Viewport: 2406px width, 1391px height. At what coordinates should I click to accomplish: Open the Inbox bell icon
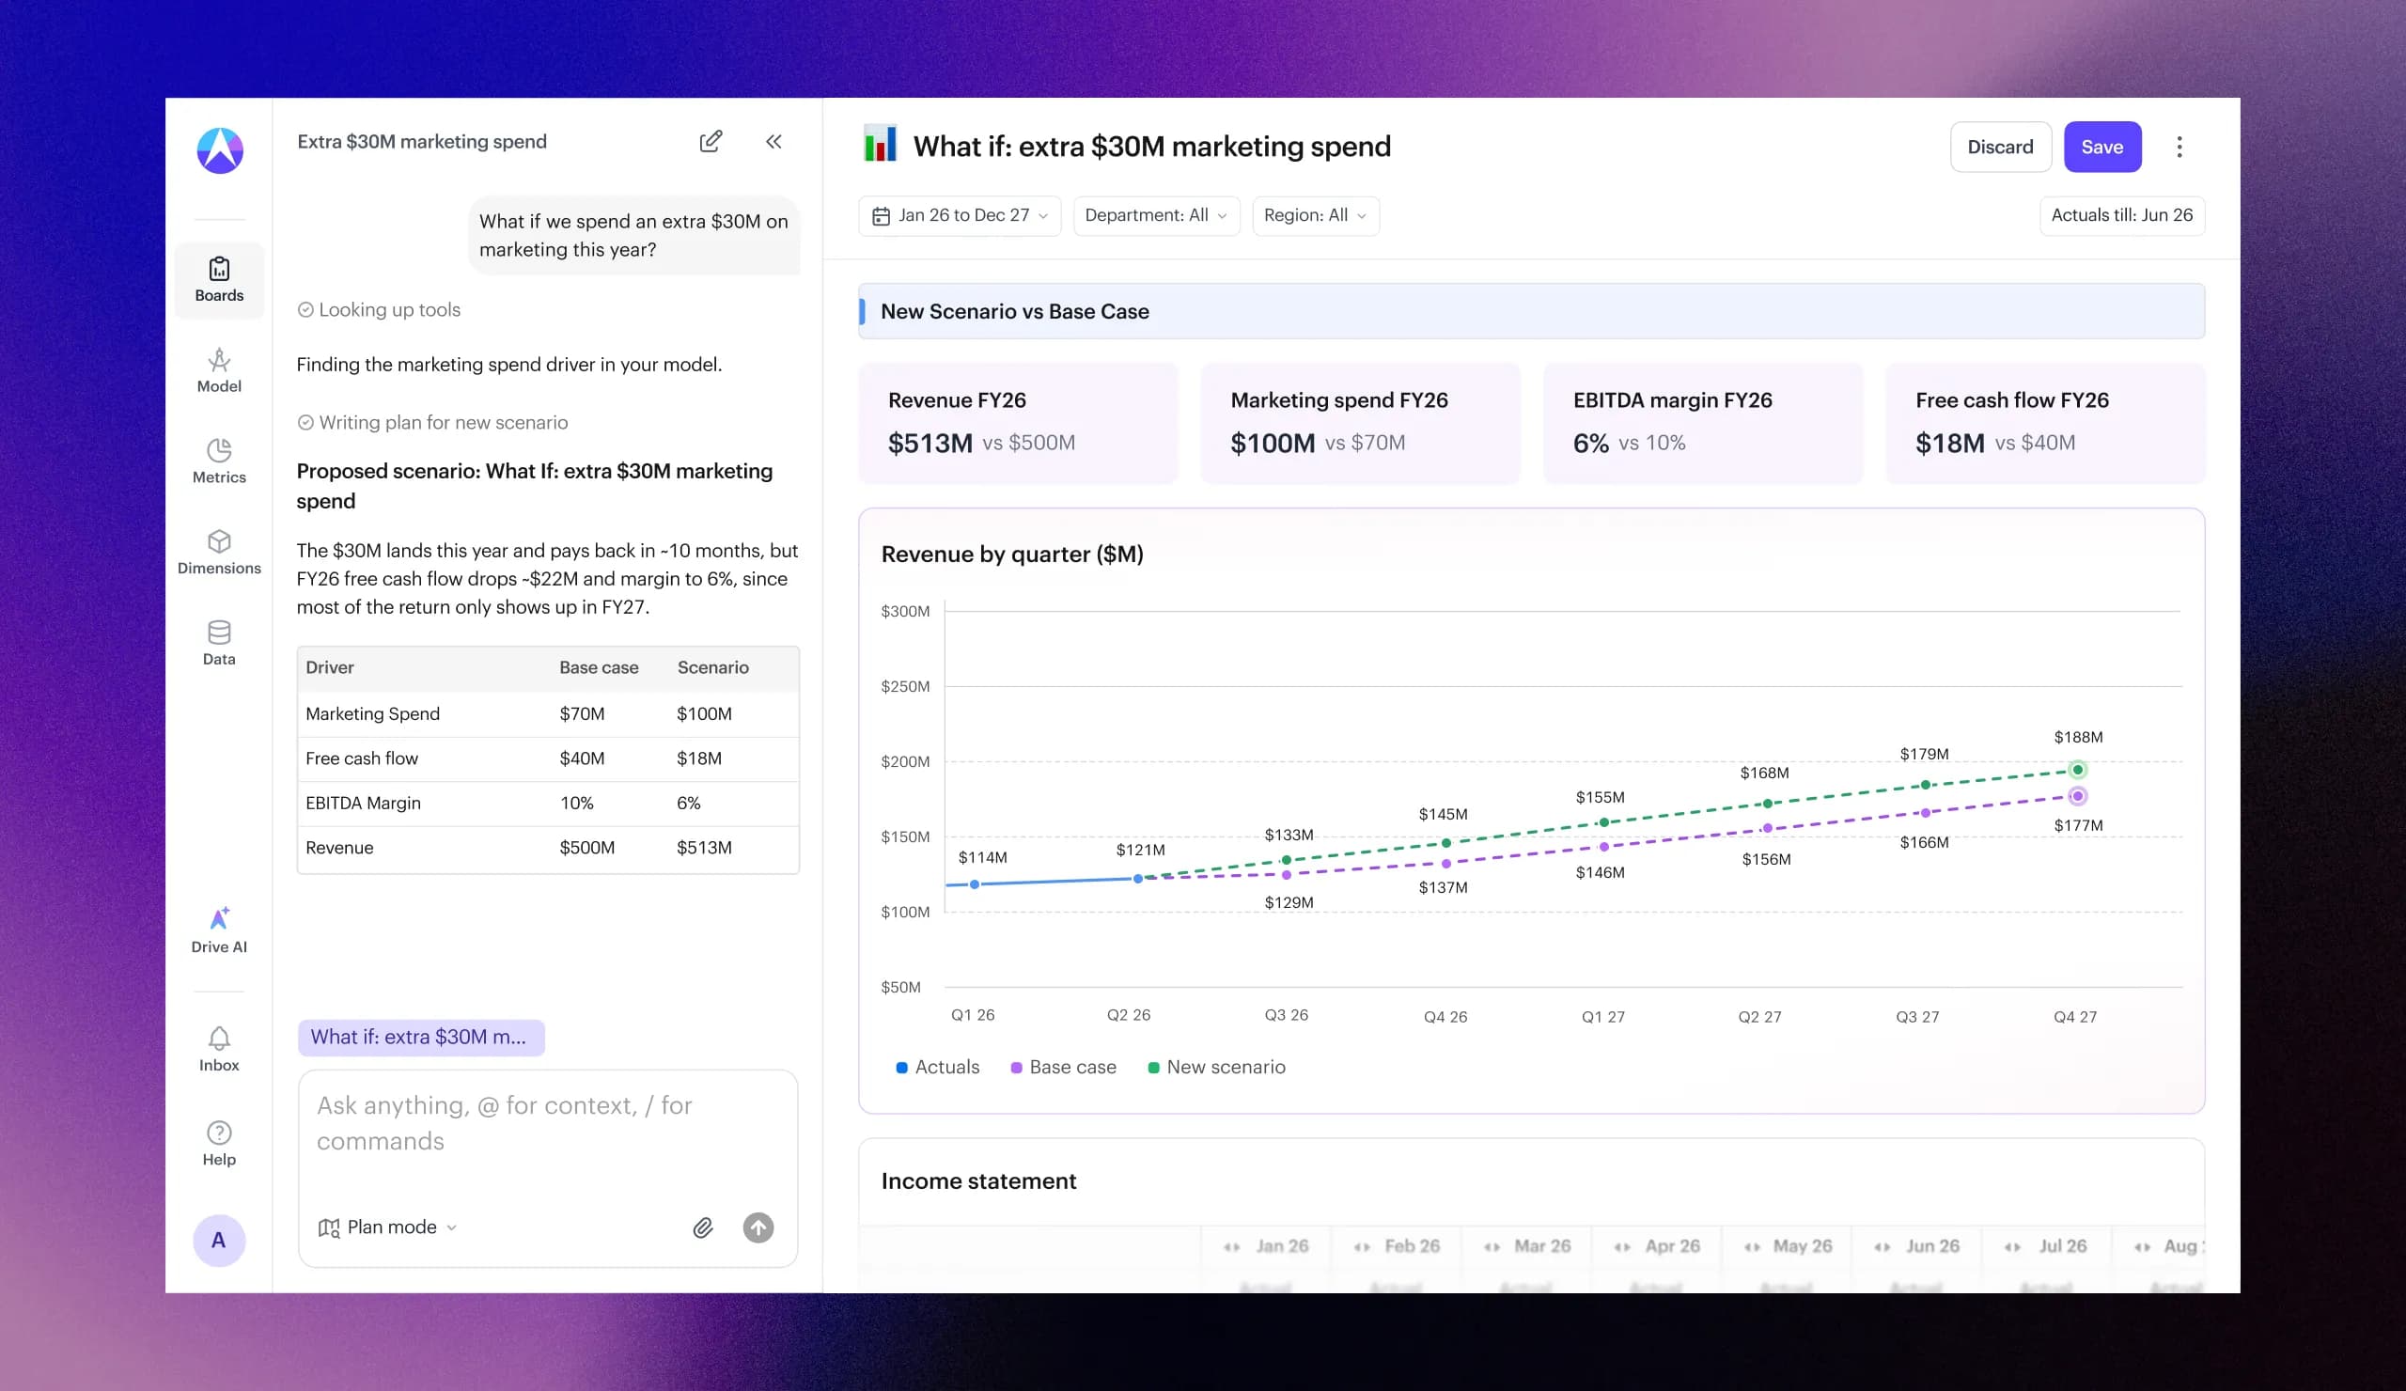click(x=219, y=1038)
